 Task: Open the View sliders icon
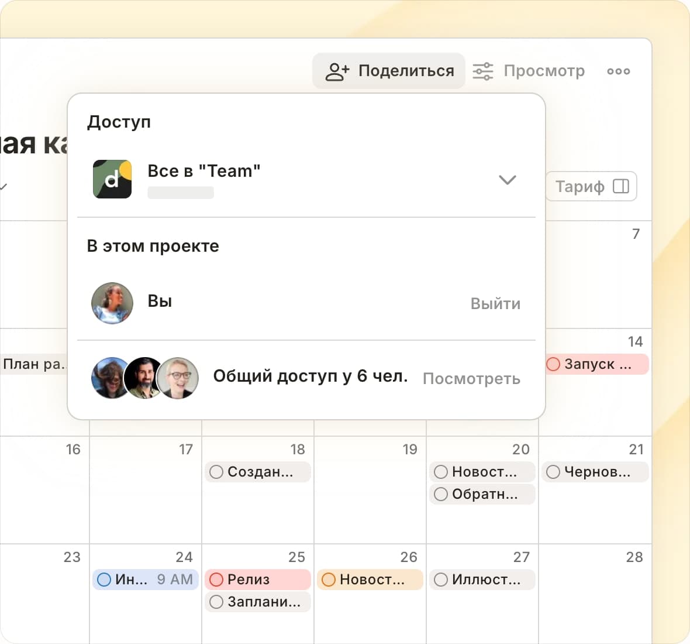(x=483, y=71)
